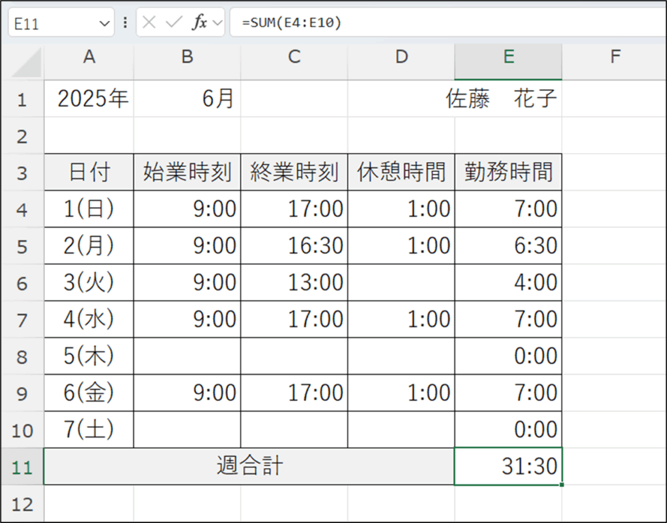Click the three-dot handle beside Name Box
Screen dimensions: 667x523
point(125,23)
